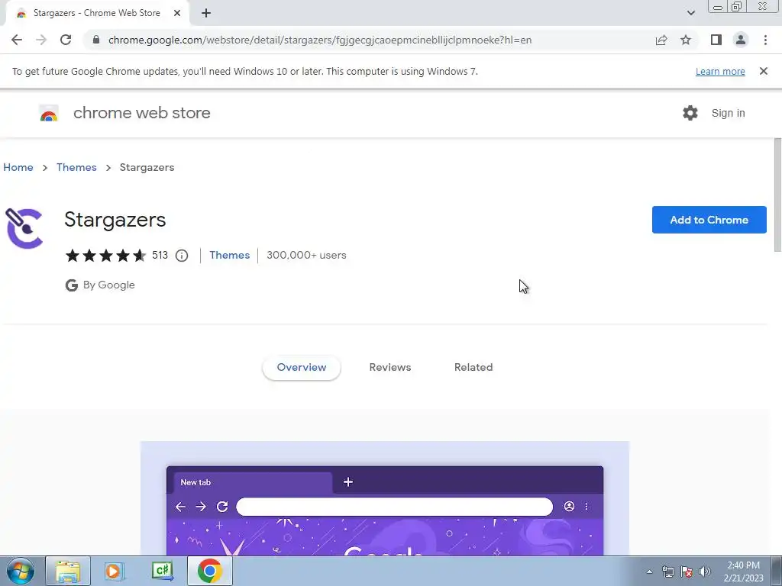Select the Overview tab
The height and width of the screenshot is (586, 782).
(x=301, y=367)
